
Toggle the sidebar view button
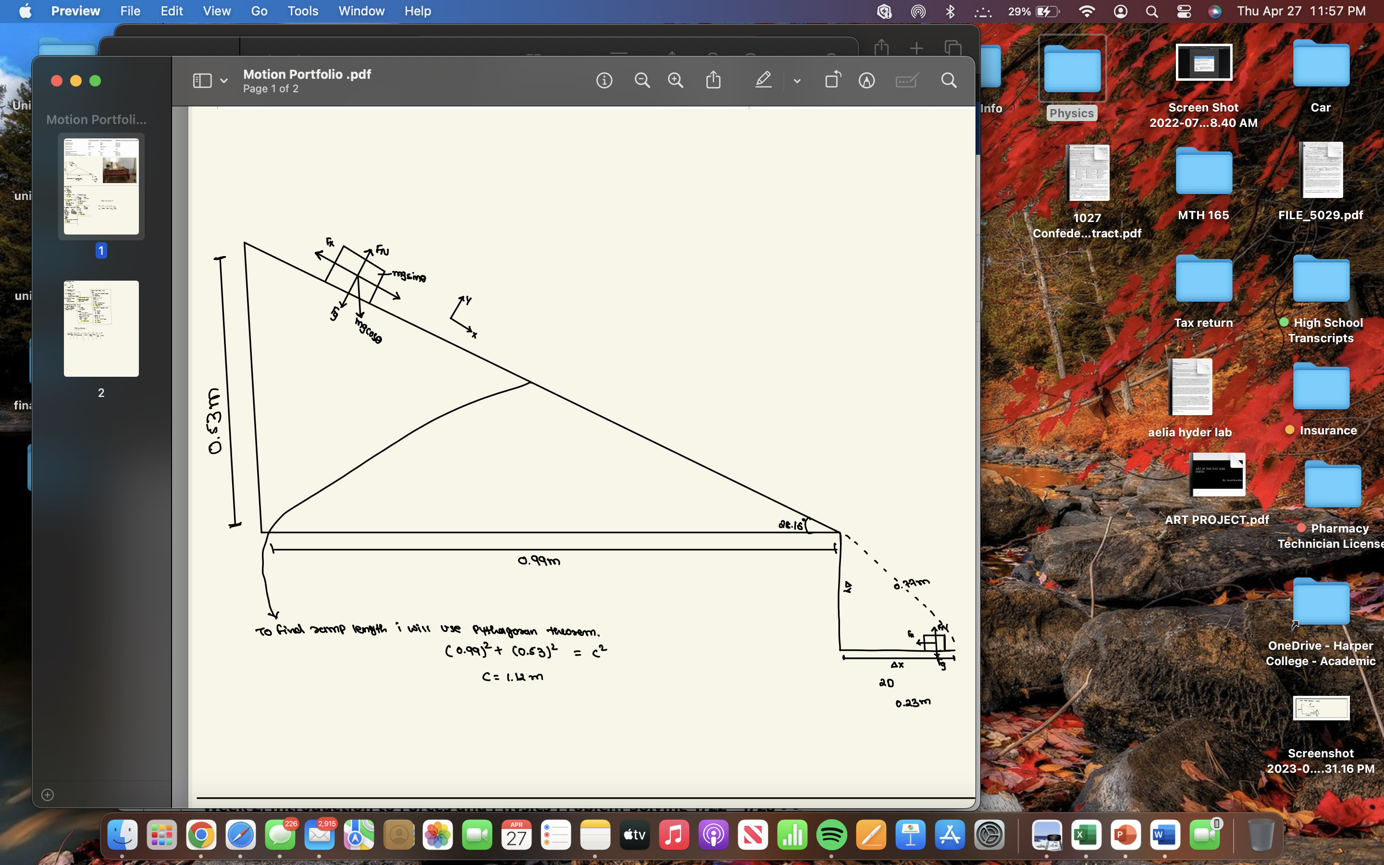click(202, 81)
